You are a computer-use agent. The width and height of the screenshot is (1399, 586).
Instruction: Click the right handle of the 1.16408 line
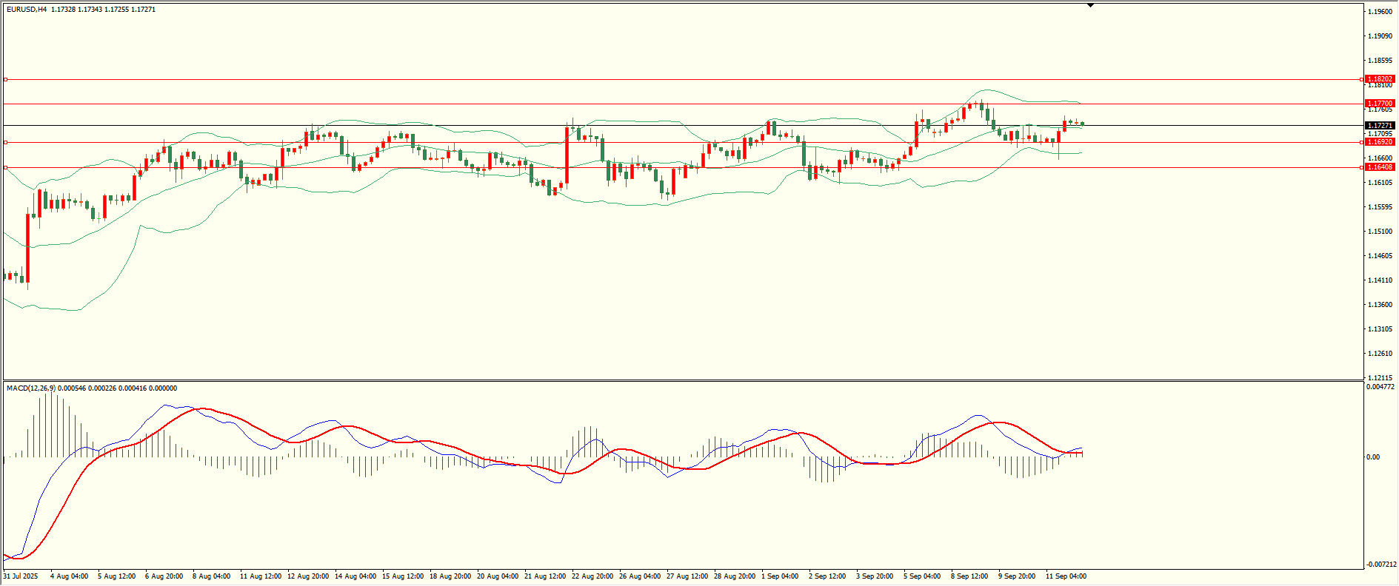(x=1361, y=167)
